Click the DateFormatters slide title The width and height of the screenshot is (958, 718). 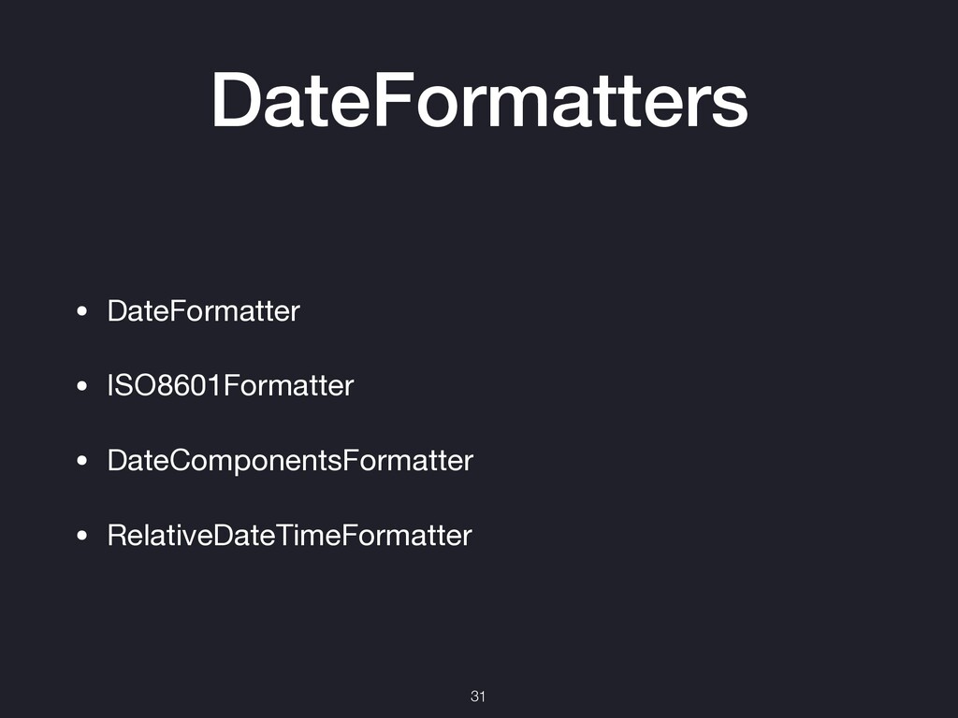[x=479, y=100]
